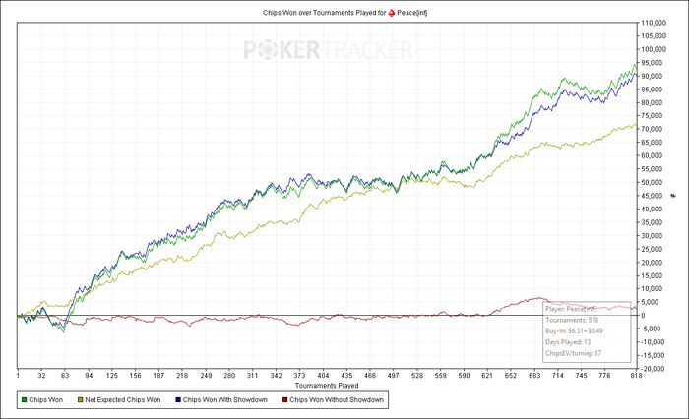Viewport: 689px width, 419px height.
Task: Select the 'Chips Won Without Showdown' legend label
Action: click(x=337, y=400)
